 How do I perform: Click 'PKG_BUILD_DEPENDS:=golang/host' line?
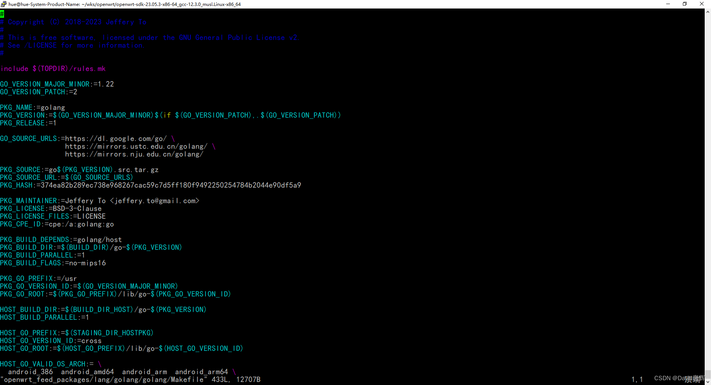pos(61,240)
